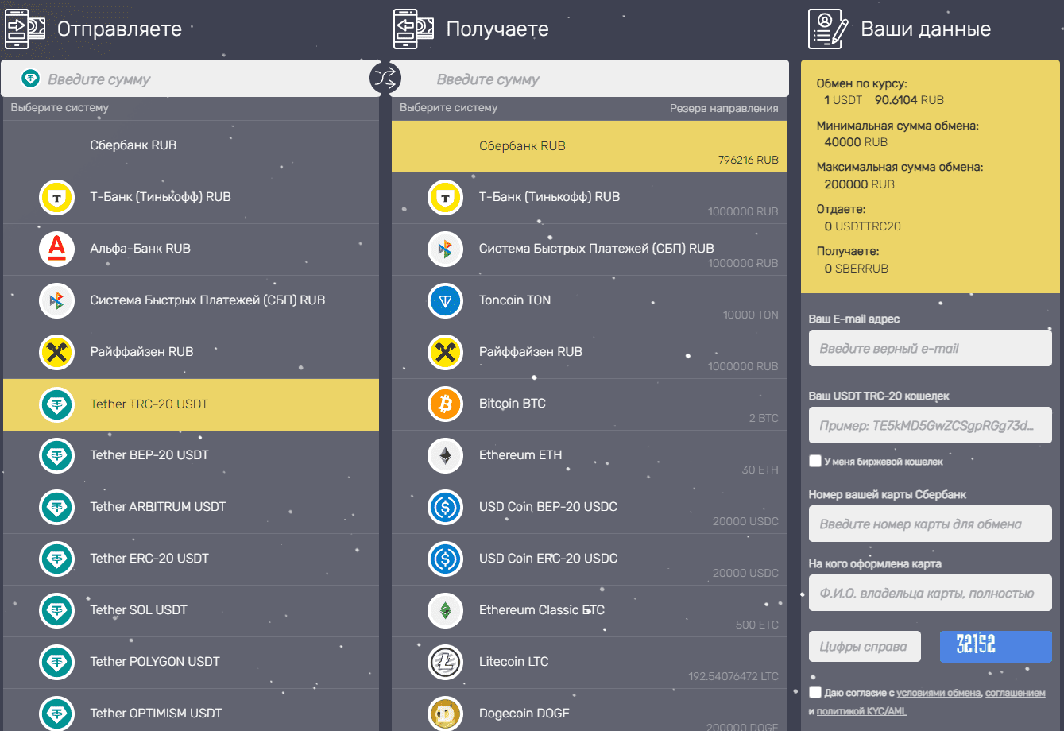Screen dimensions: 1064x731
Task: Select Т-Банк (Тинькофф) RUB to send
Action: 191,198
